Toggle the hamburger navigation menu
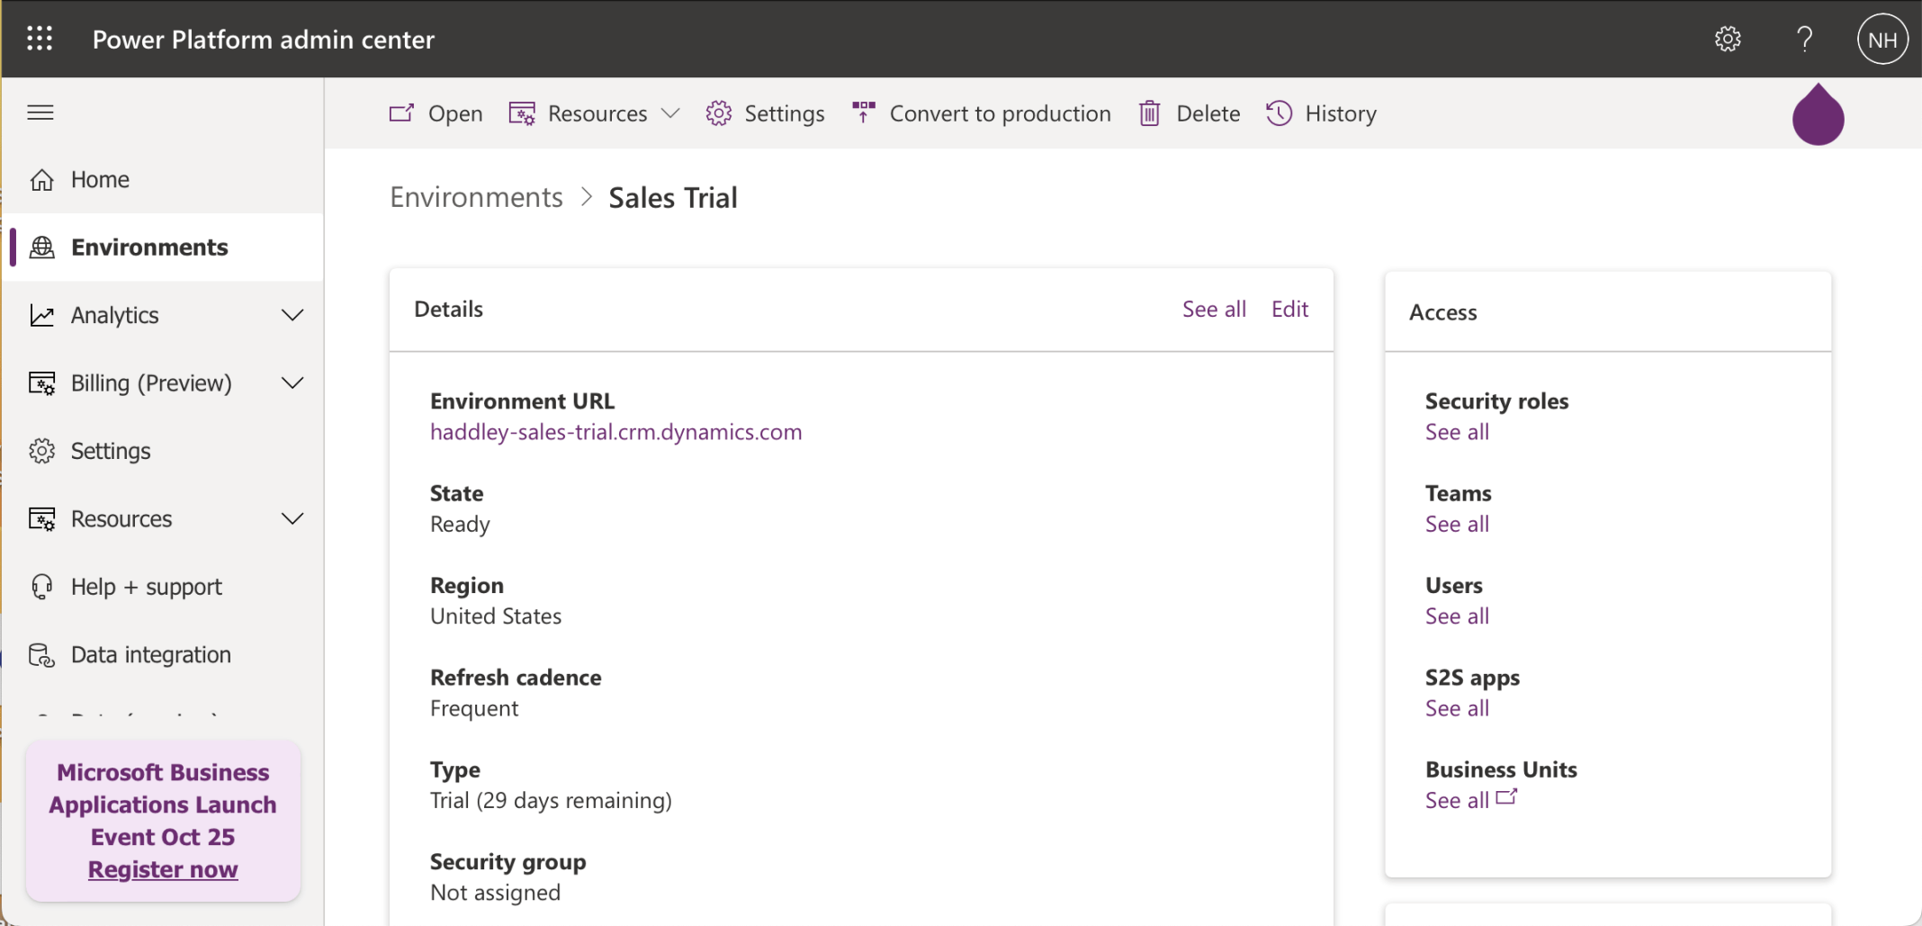 pyautogui.click(x=40, y=112)
